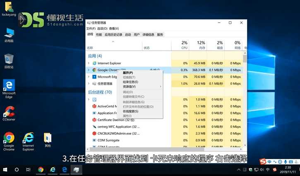Expand Google Chrome process group
The height and width of the screenshot is (176, 300).
[89, 70]
